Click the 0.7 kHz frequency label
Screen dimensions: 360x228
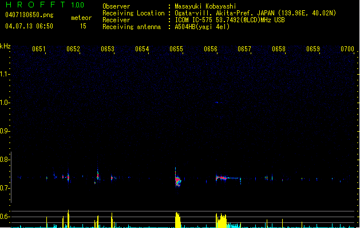pyautogui.click(x=4, y=188)
